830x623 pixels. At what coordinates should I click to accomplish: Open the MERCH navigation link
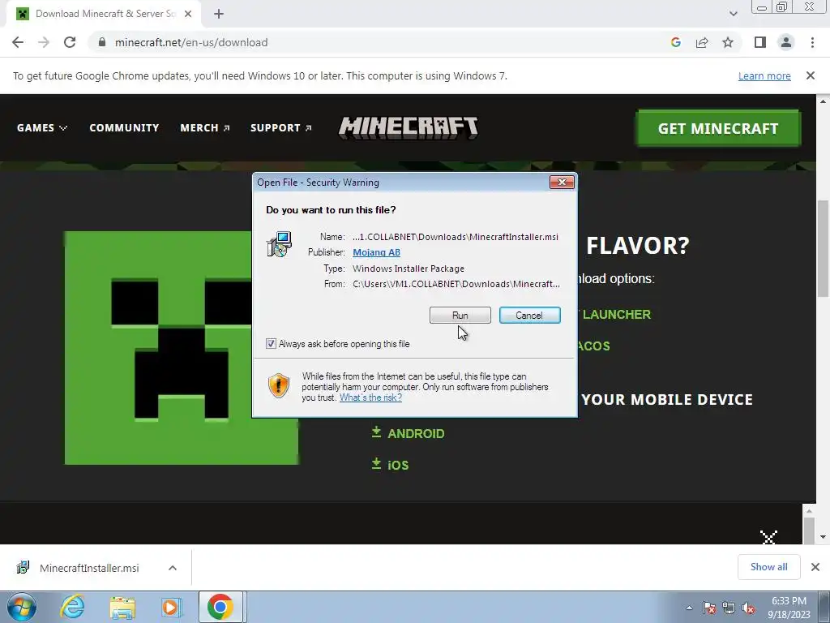(x=205, y=127)
